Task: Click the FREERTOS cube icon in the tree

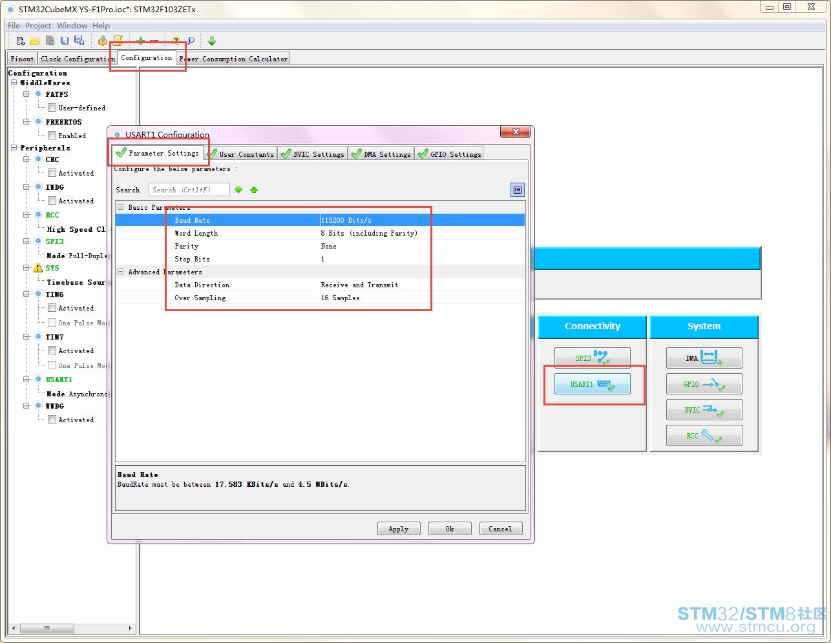Action: pos(38,121)
